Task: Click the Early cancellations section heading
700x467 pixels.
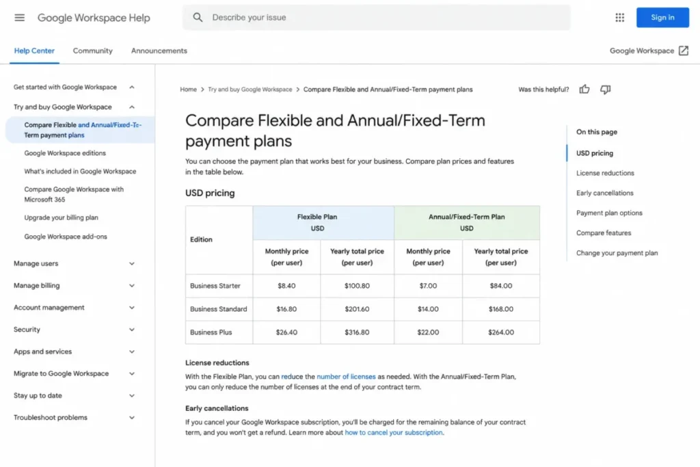Action: pos(217,408)
